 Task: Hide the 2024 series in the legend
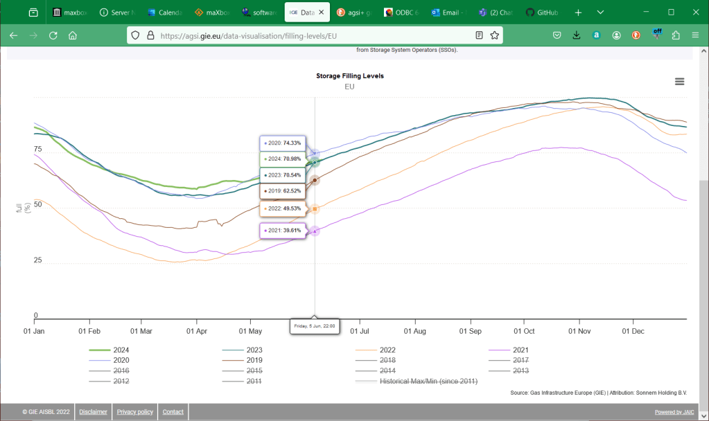tap(121, 350)
